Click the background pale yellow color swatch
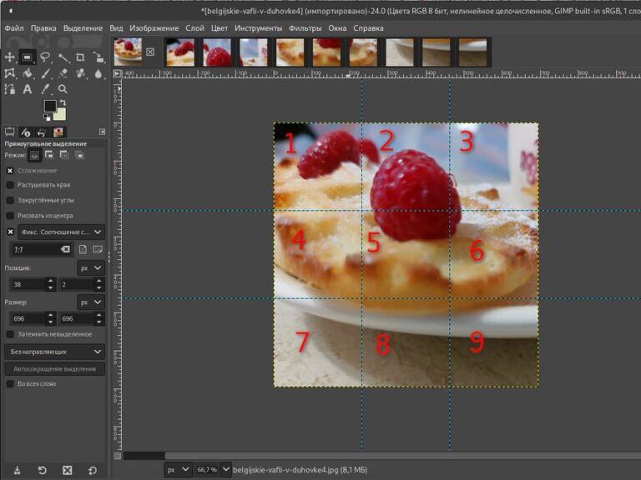Screen dimensions: 641x480 tap(60, 114)
